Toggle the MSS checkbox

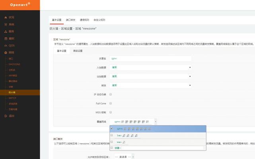(111, 112)
